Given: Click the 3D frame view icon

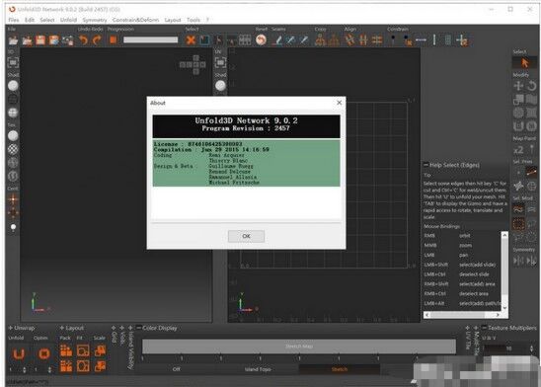Looking at the screenshot, I should point(13,62).
